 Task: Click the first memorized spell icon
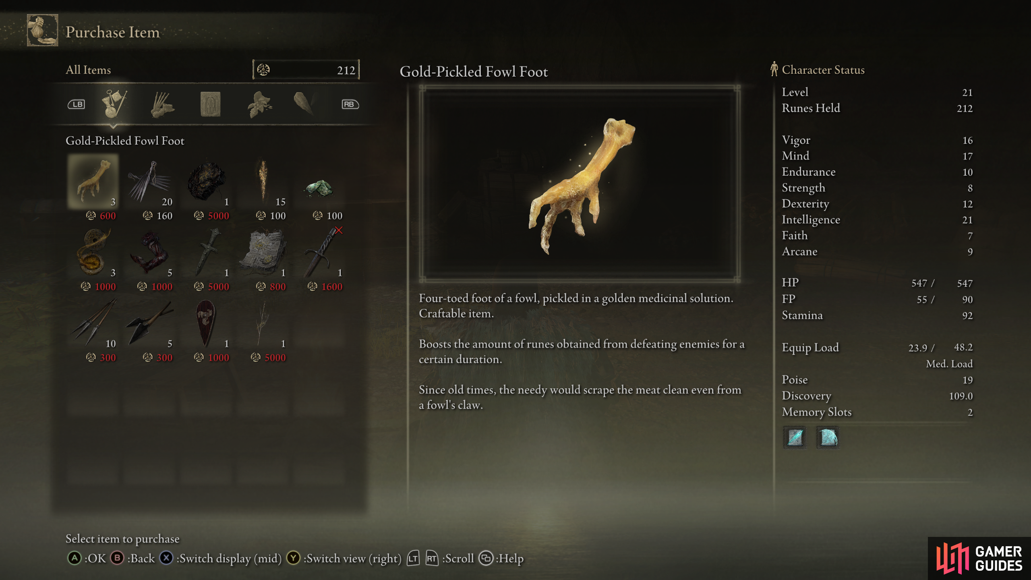click(795, 438)
